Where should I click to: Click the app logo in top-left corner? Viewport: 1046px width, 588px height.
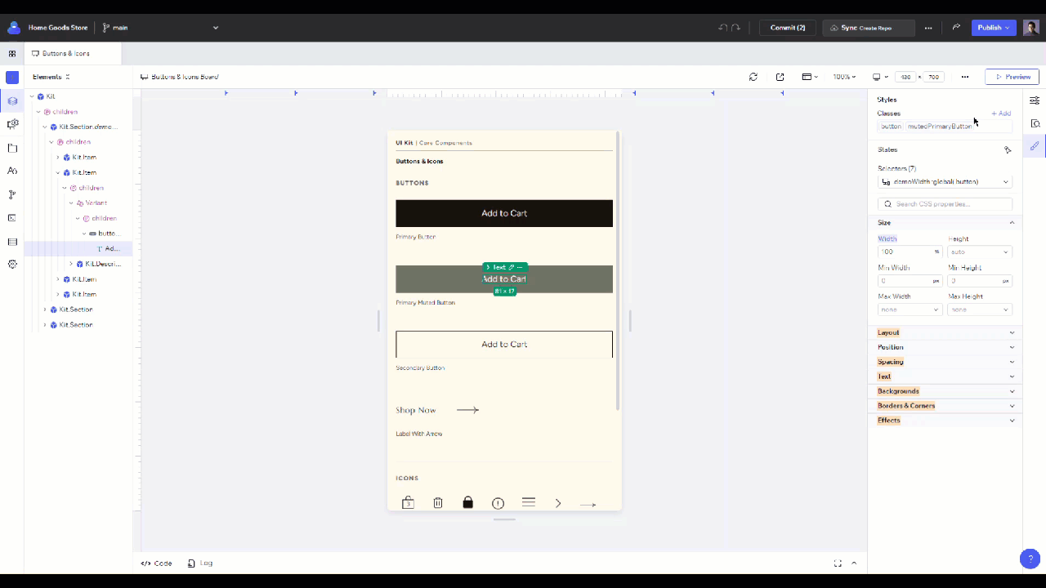click(x=14, y=28)
